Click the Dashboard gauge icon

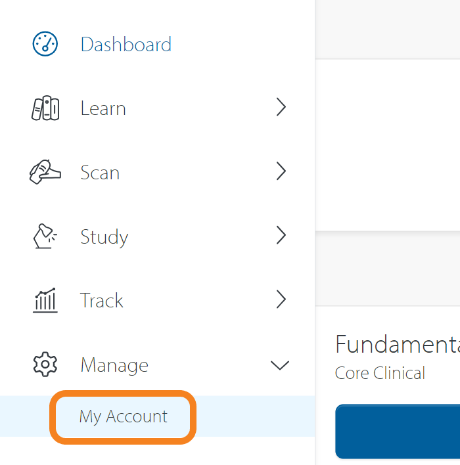pyautogui.click(x=45, y=44)
